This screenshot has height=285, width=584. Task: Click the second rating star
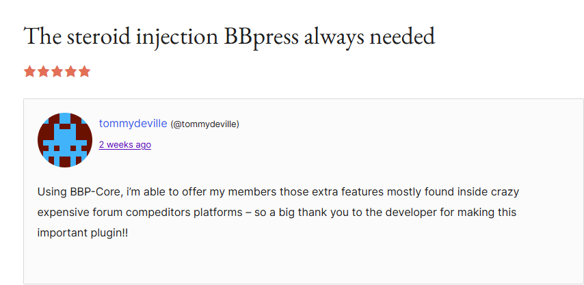click(43, 71)
